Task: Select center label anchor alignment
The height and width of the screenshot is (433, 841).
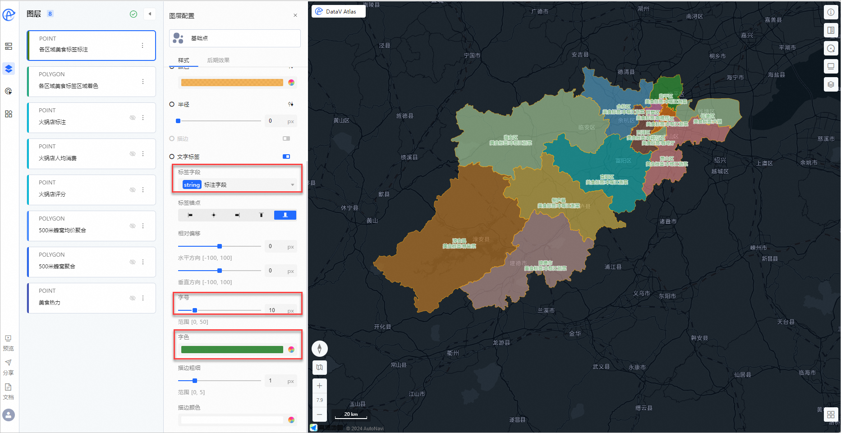Action: 214,215
